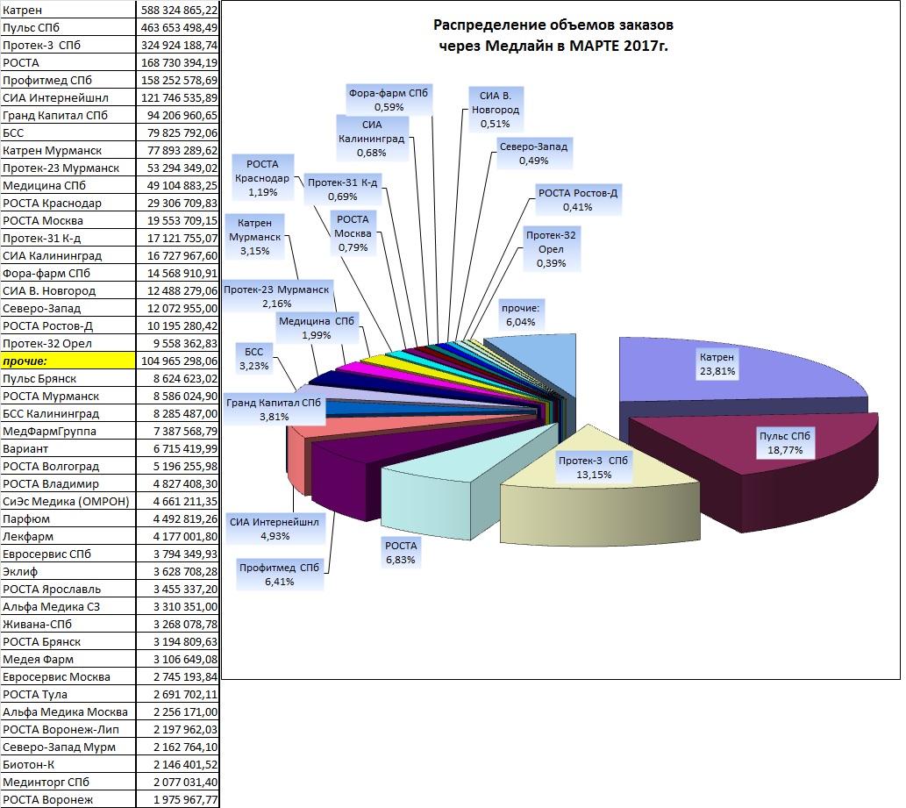Select the Протек-3 СПб table cell
The height and width of the screenshot is (808, 906).
tap(68, 45)
